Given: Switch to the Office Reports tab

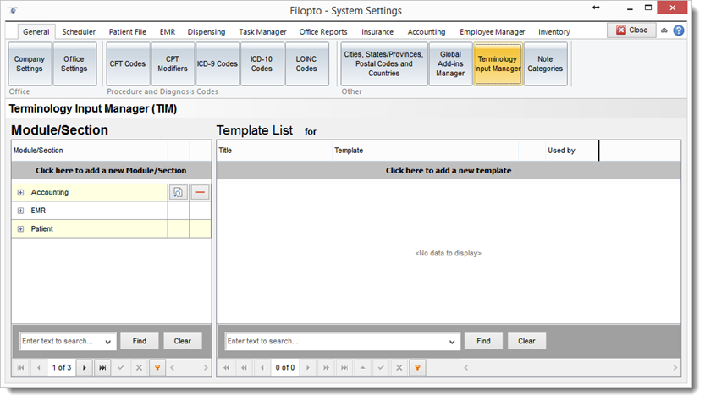Looking at the screenshot, I should pyautogui.click(x=323, y=32).
